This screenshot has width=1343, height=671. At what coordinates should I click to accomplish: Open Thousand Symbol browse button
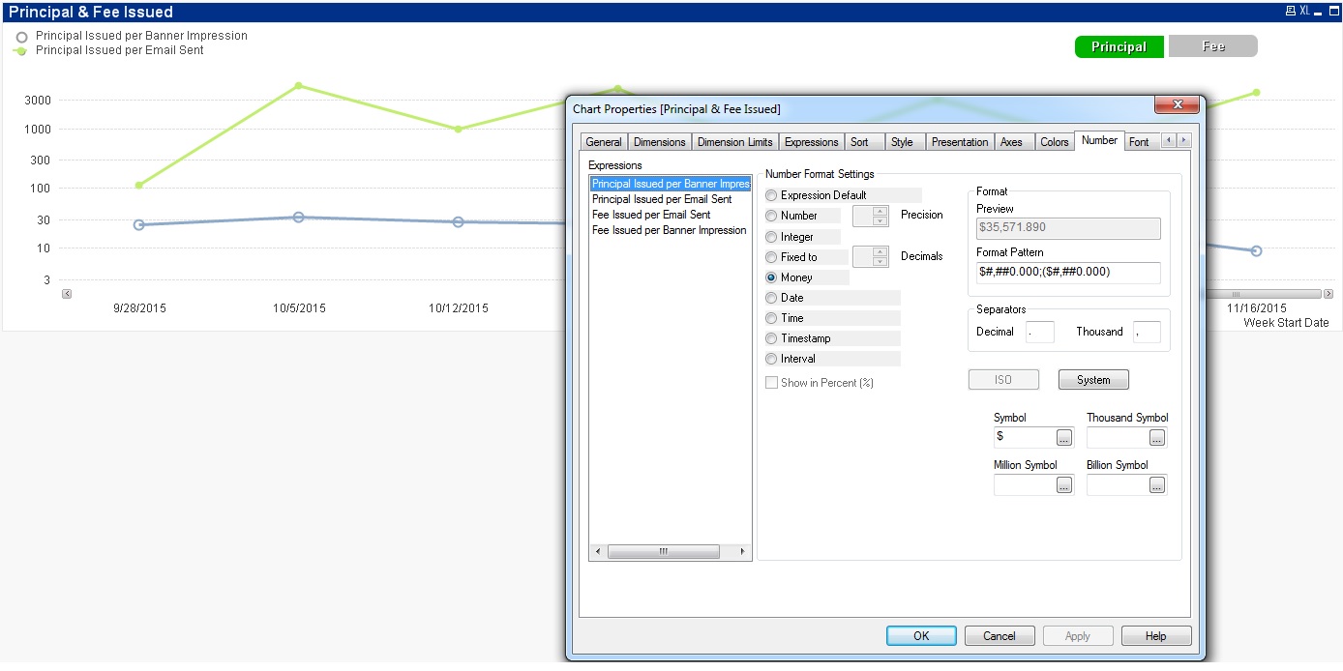point(1157,438)
